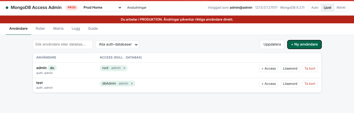Click the red production warning banner text

click(177, 20)
